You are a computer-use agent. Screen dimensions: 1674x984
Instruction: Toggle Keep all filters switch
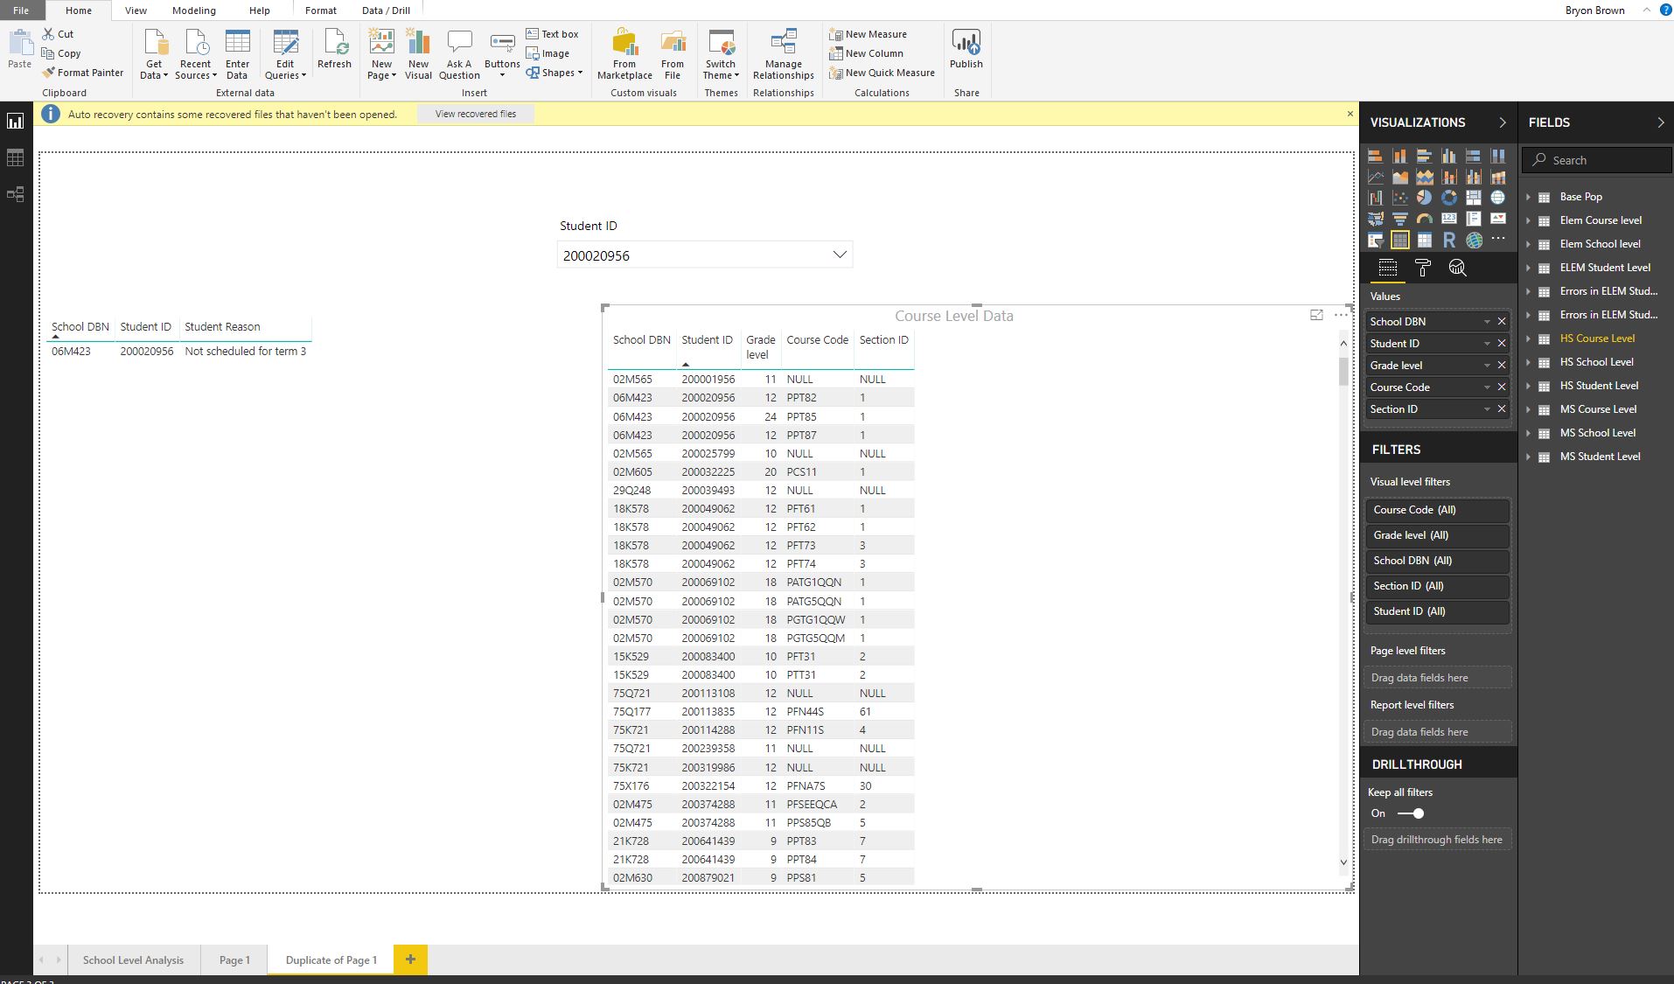(x=1411, y=813)
